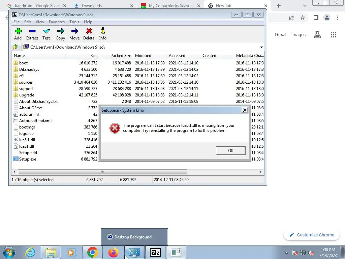Click the Control Panel taskbar icon
The height and width of the screenshot is (259, 345).
coord(134,252)
